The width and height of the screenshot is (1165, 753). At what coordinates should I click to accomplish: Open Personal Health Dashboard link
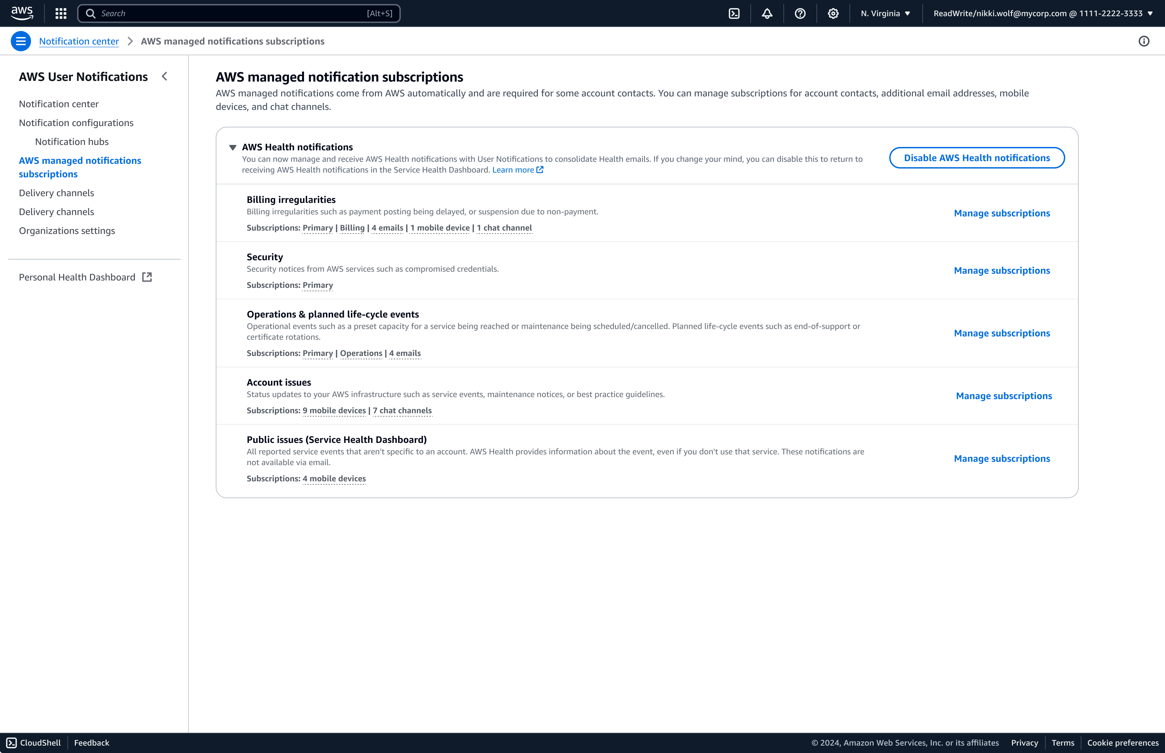coord(86,277)
